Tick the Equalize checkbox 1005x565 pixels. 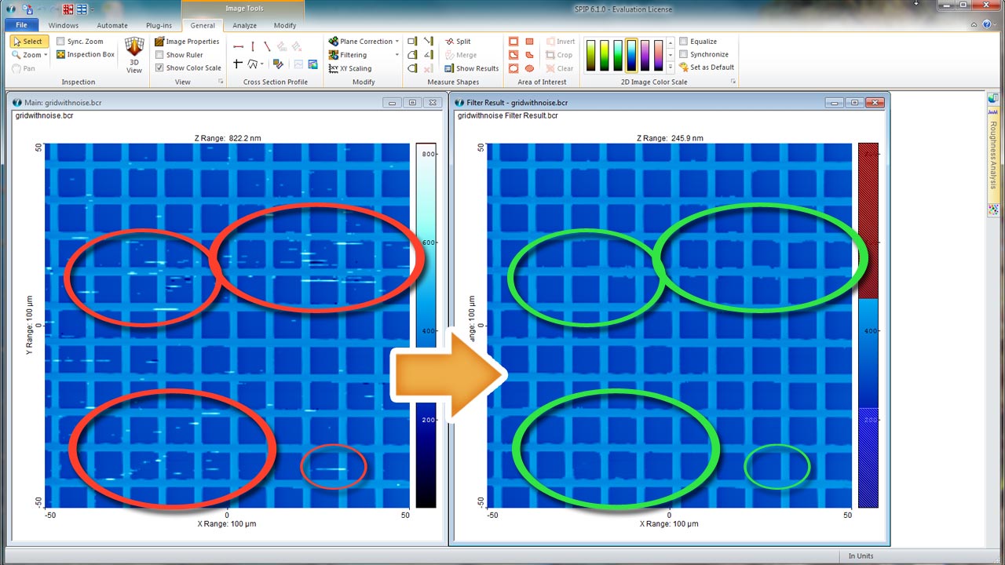pyautogui.click(x=684, y=42)
